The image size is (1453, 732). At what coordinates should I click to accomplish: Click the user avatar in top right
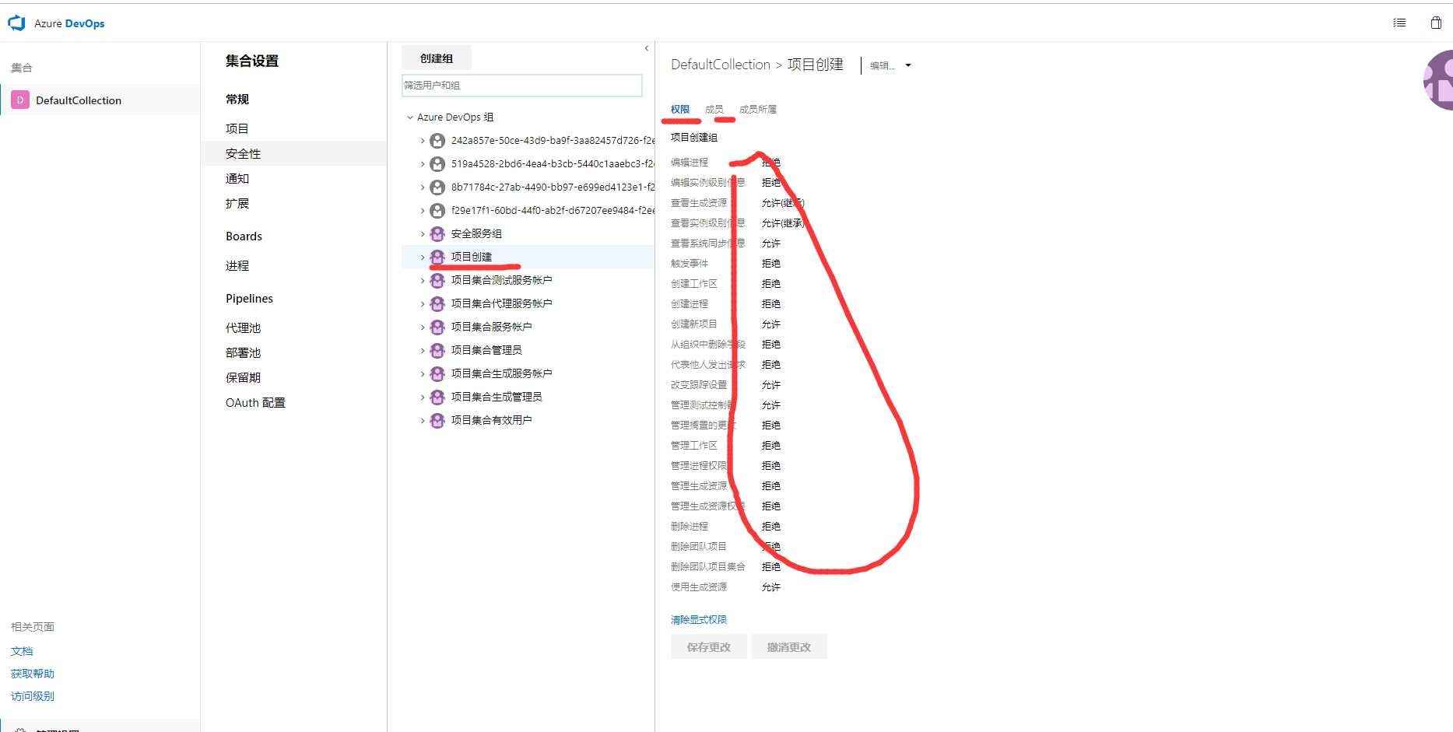tap(1440, 80)
